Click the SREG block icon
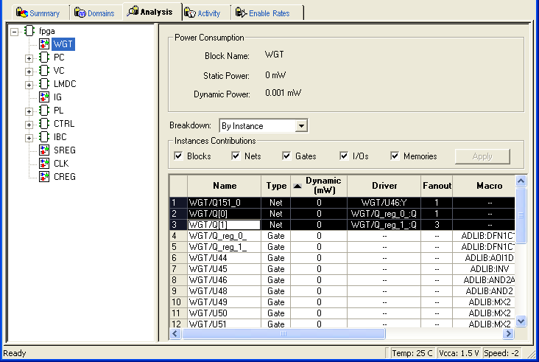The image size is (539, 362). pyautogui.click(x=44, y=150)
